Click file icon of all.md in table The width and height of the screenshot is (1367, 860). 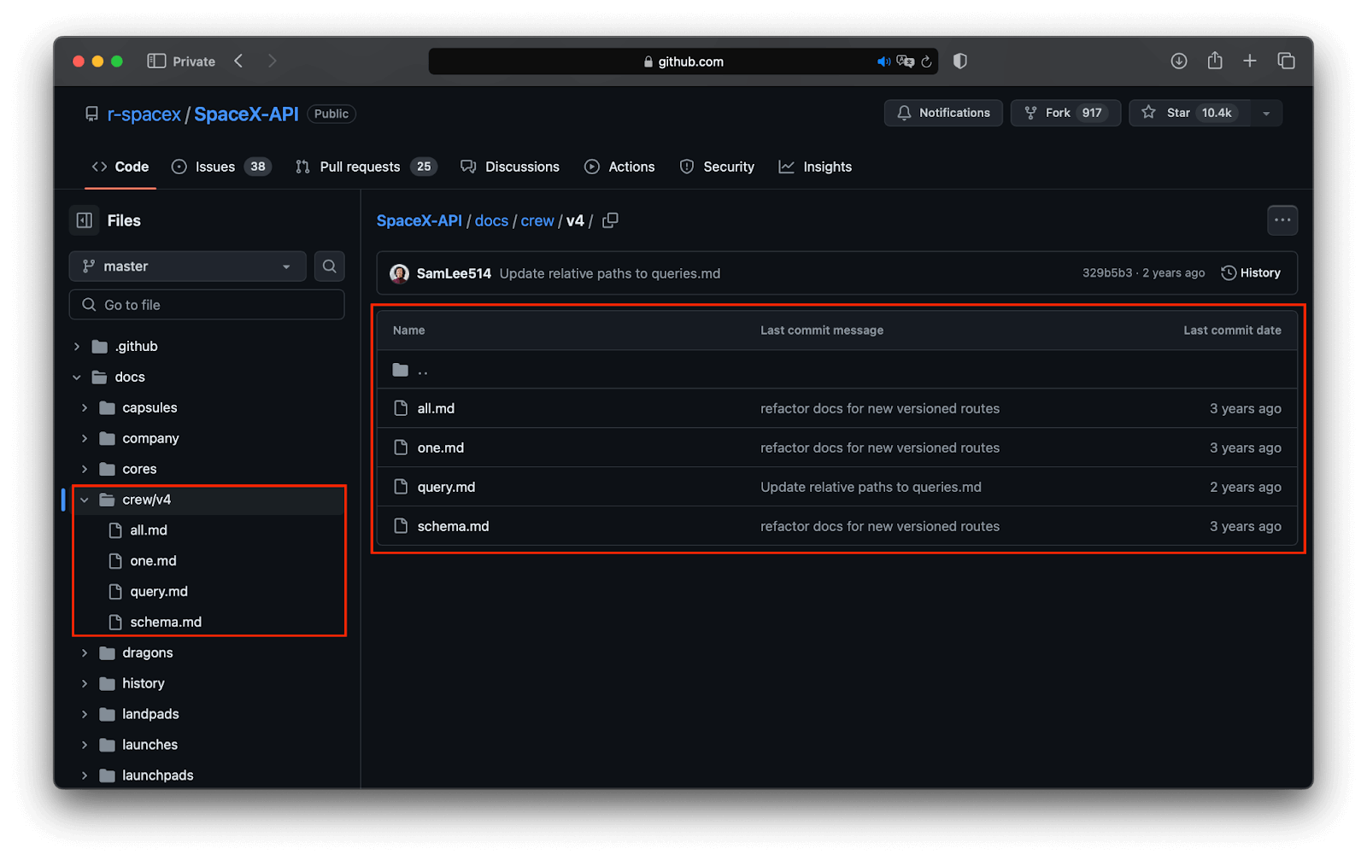401,408
